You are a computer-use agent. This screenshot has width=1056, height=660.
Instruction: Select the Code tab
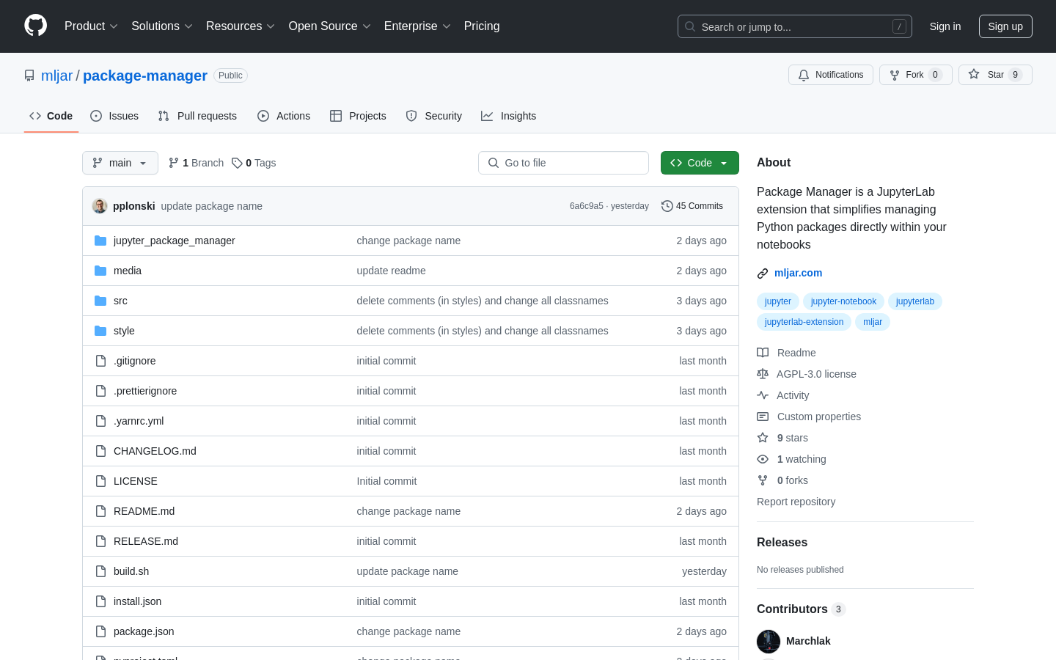(x=51, y=116)
